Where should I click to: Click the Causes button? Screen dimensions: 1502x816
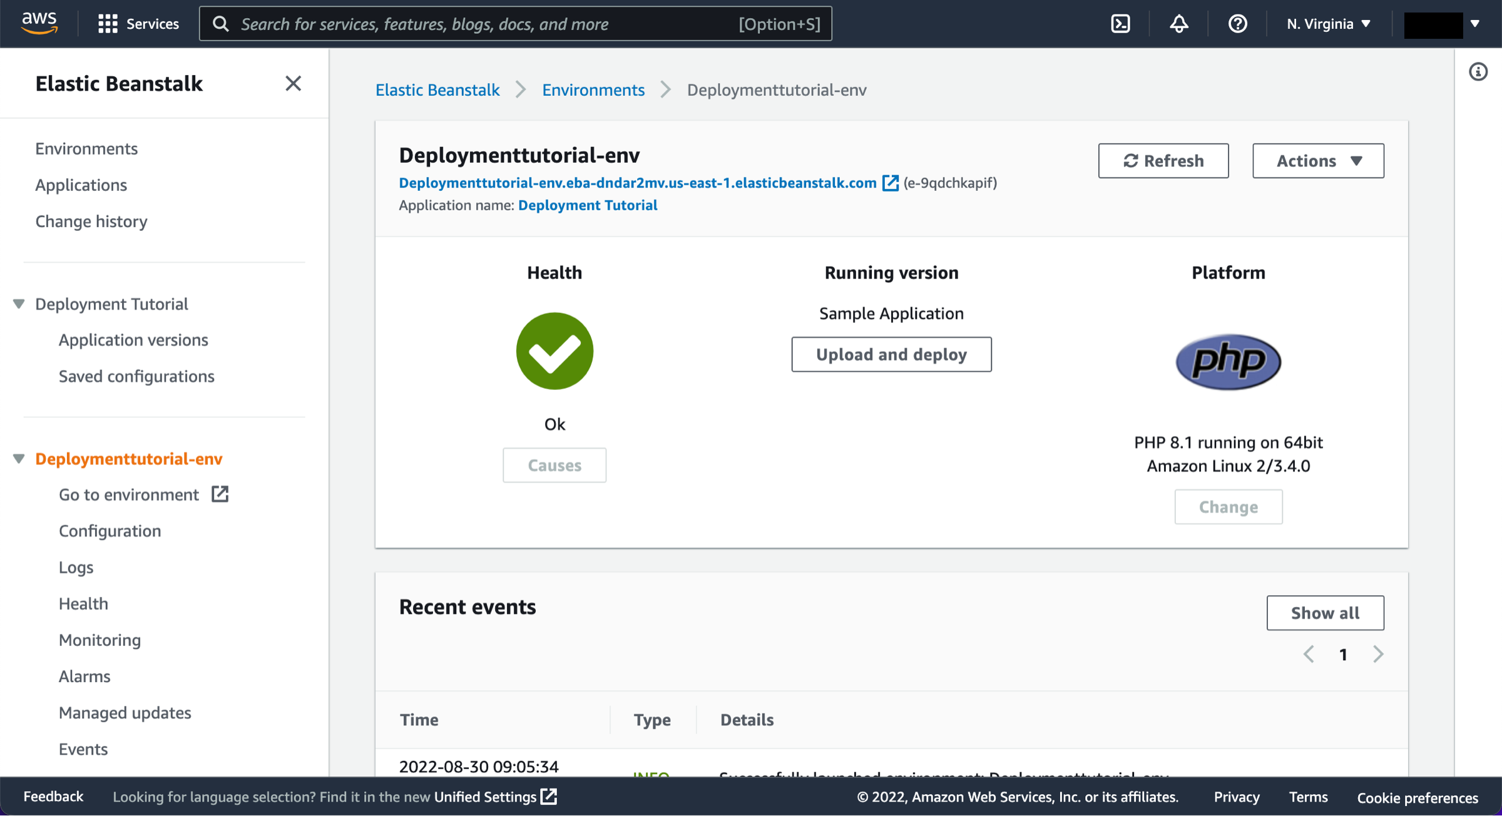(x=554, y=465)
